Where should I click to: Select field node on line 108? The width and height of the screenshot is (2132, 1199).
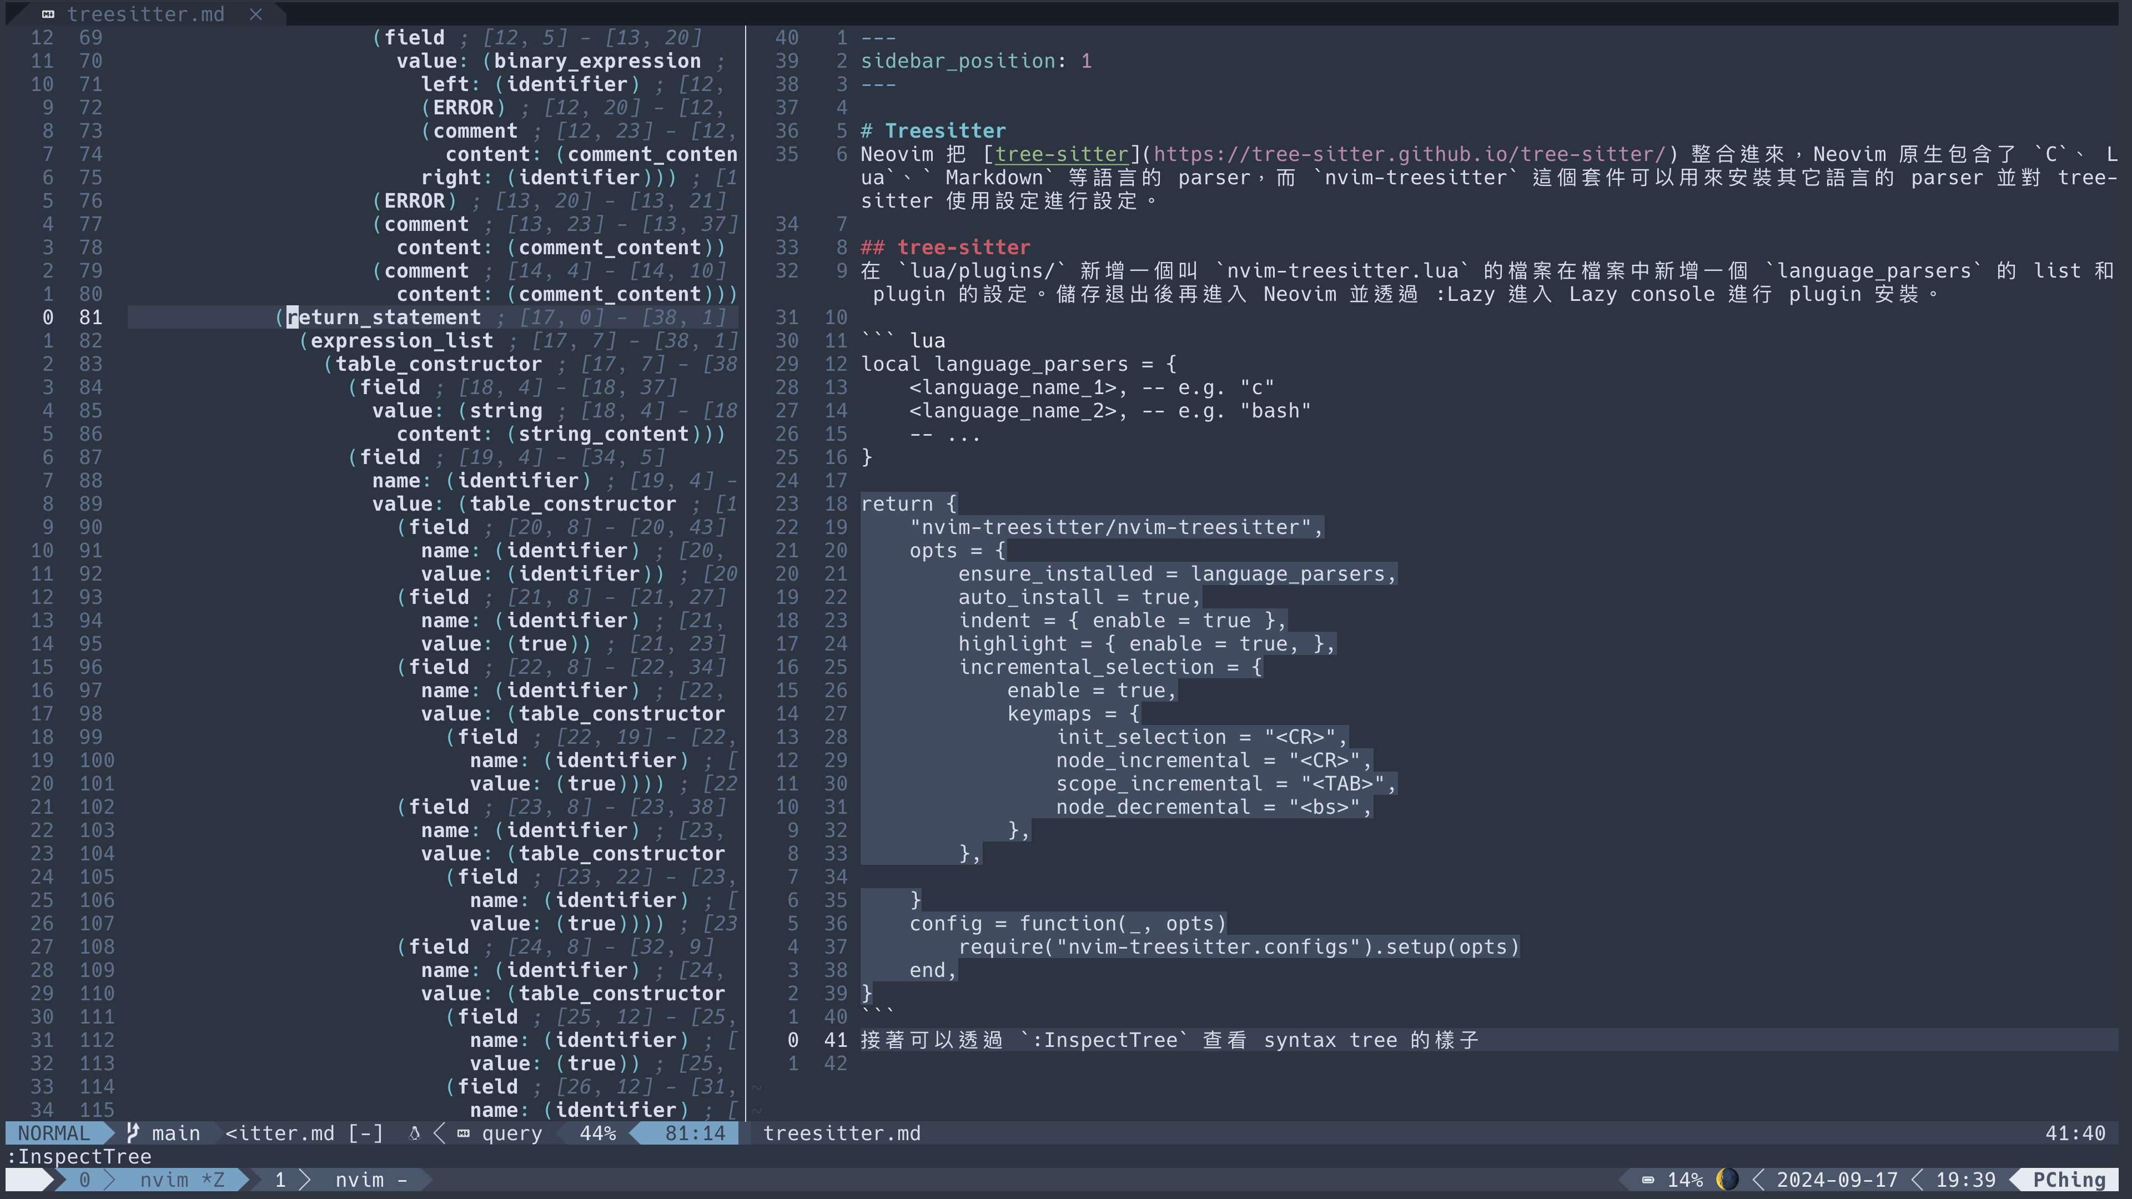pos(439,946)
